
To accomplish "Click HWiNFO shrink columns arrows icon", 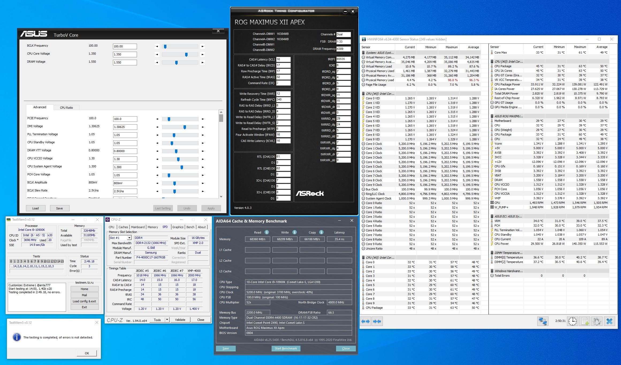I will point(377,321).
